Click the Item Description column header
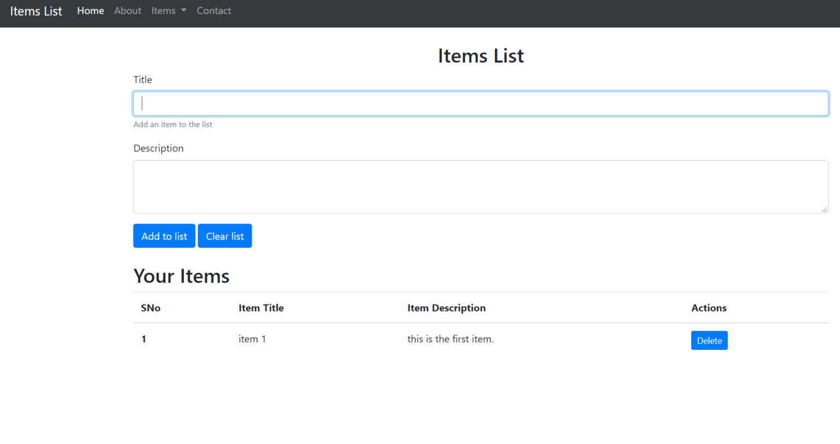This screenshot has height=444, width=840. (446, 308)
